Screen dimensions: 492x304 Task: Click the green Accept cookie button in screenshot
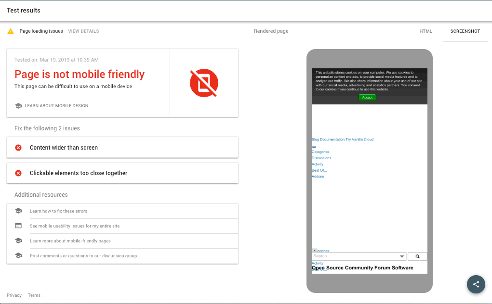[x=367, y=97]
